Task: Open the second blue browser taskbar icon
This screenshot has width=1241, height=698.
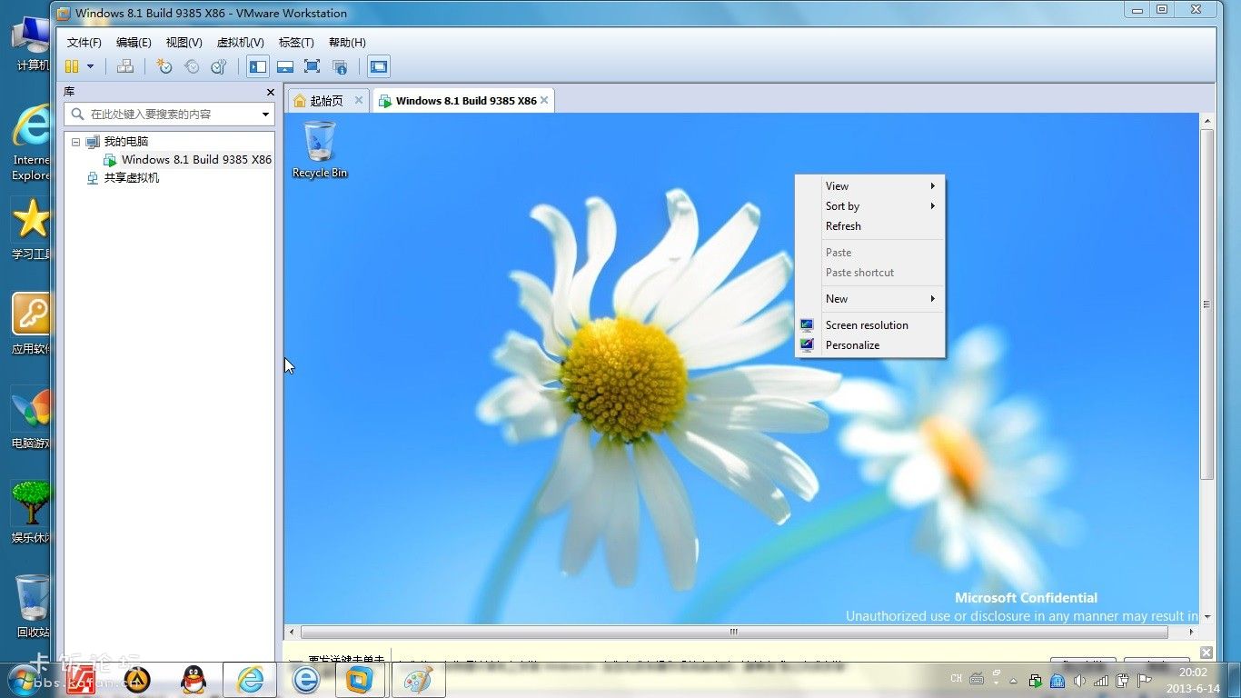Action: click(305, 679)
